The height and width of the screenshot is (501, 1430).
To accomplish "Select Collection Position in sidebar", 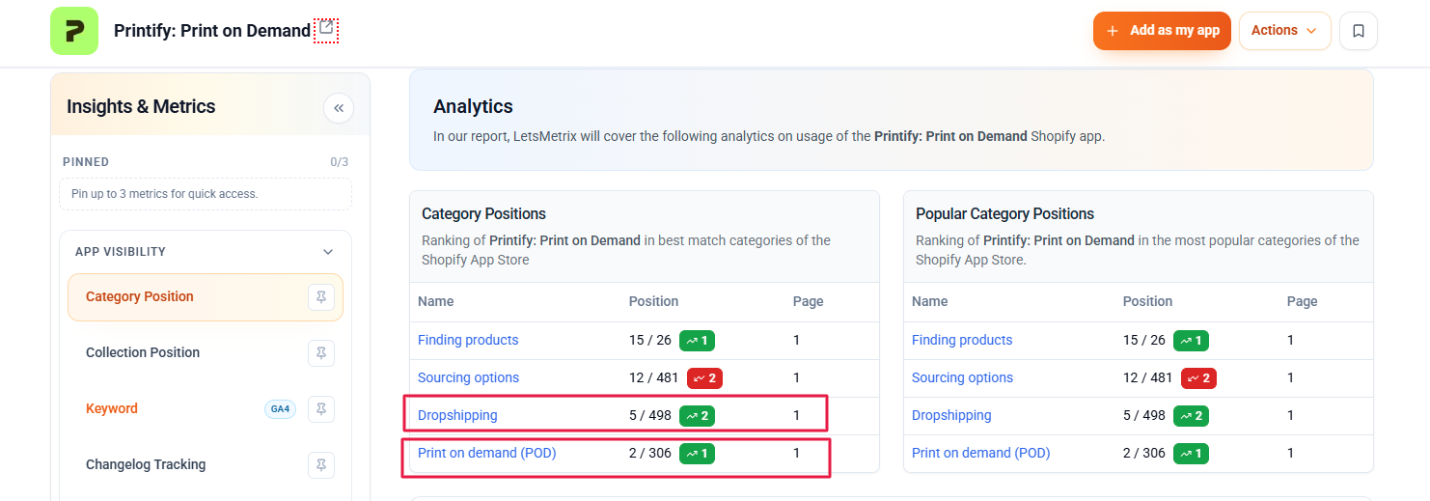I will [143, 352].
